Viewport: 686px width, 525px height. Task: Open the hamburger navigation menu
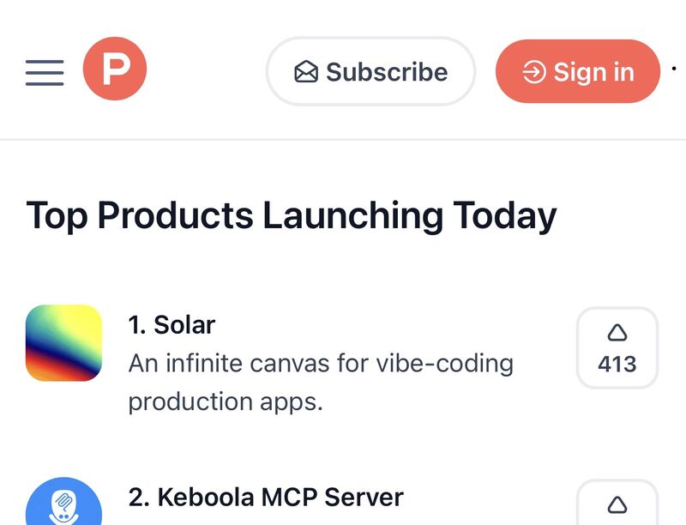pos(45,72)
